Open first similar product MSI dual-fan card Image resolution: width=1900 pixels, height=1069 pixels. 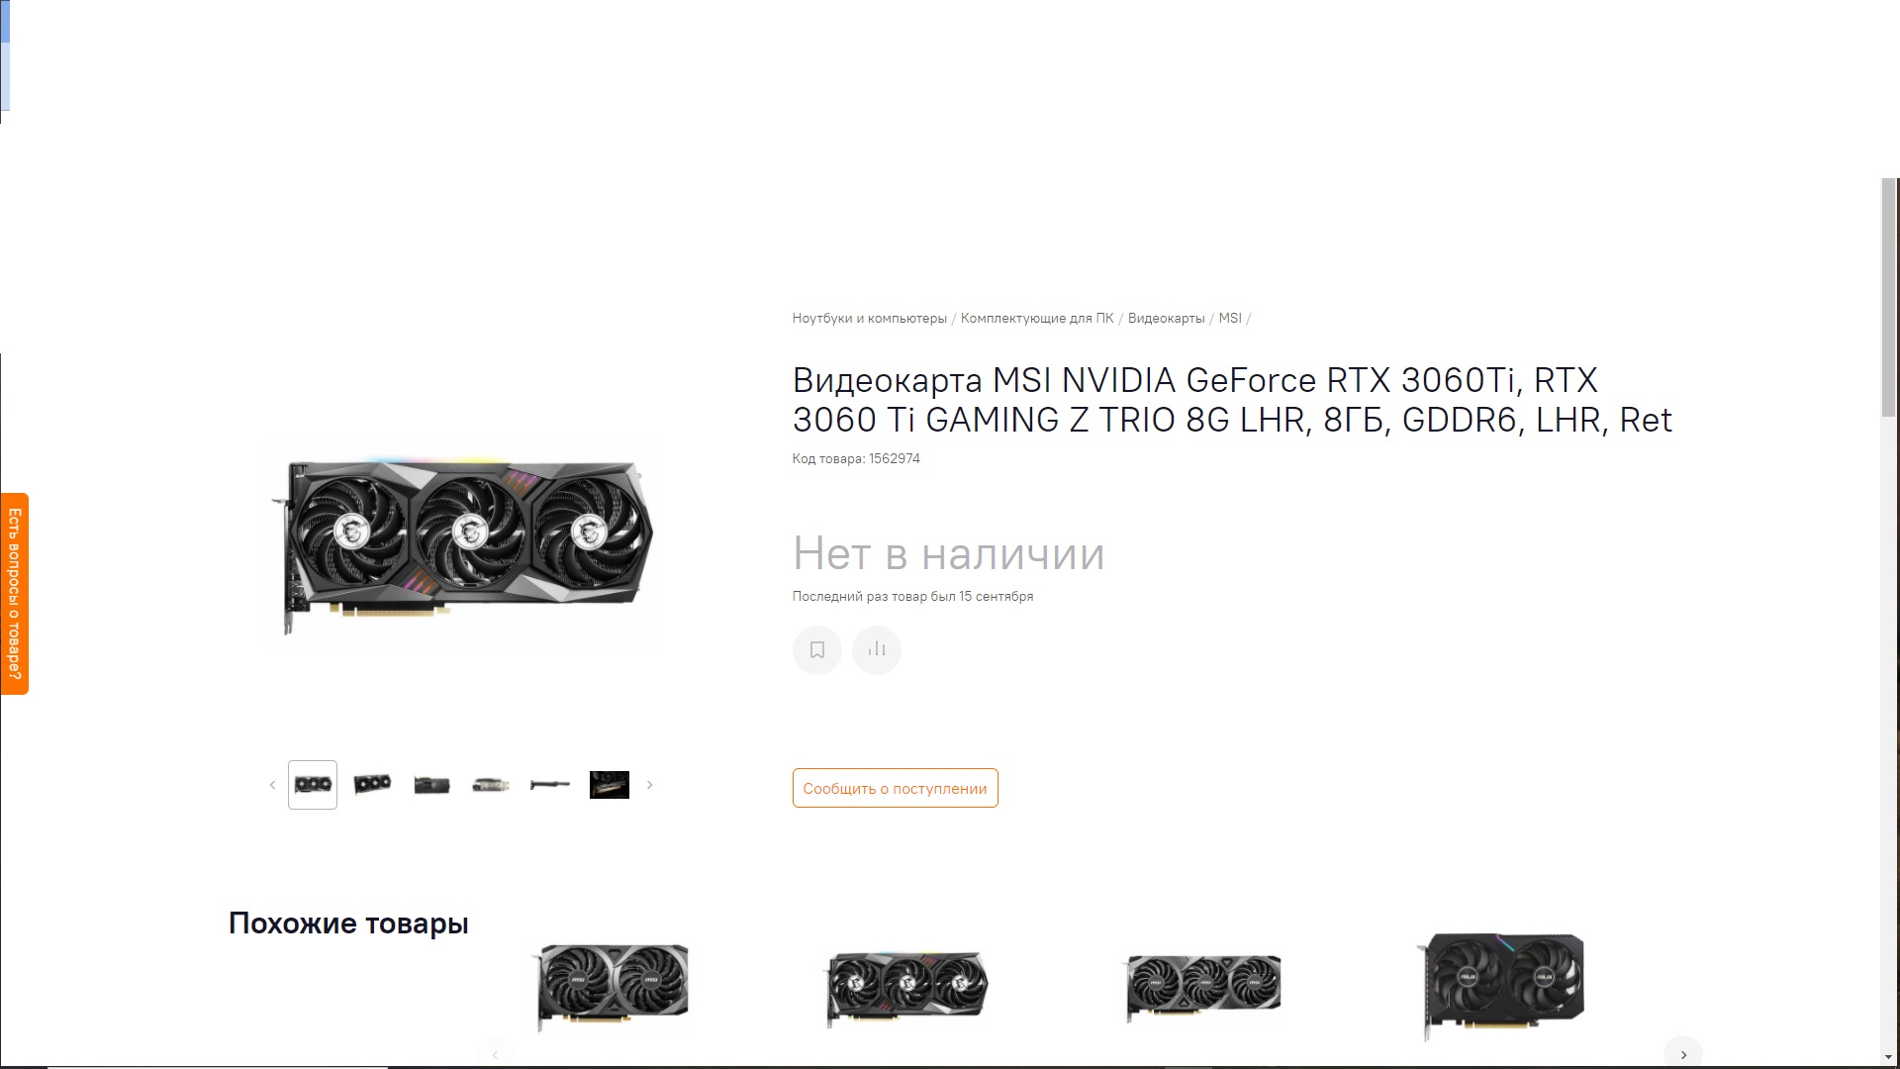click(612, 986)
